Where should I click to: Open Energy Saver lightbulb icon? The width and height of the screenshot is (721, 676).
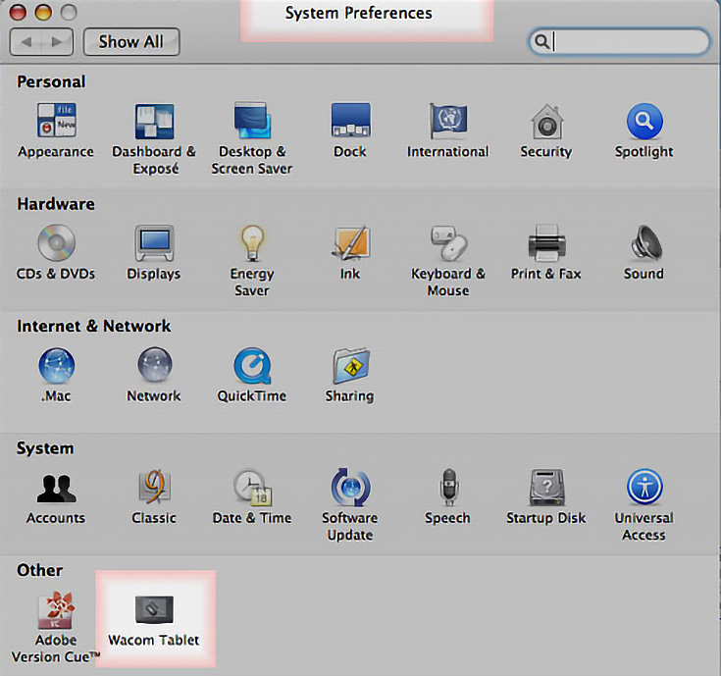(252, 242)
